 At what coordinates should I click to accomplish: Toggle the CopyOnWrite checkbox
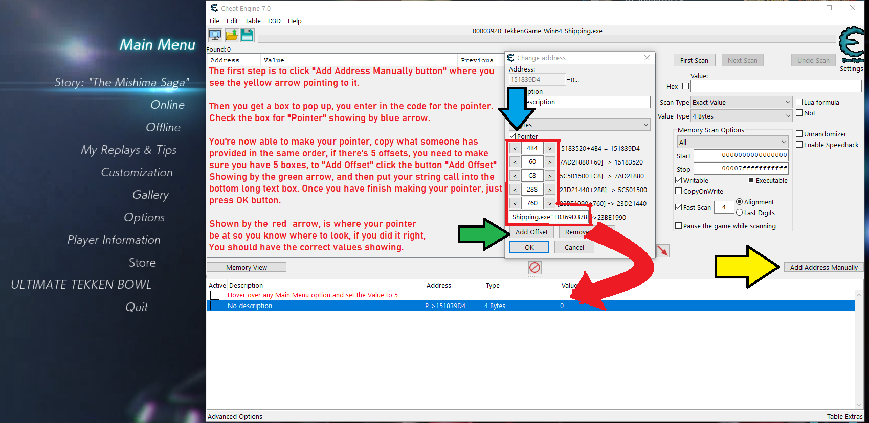tap(679, 191)
